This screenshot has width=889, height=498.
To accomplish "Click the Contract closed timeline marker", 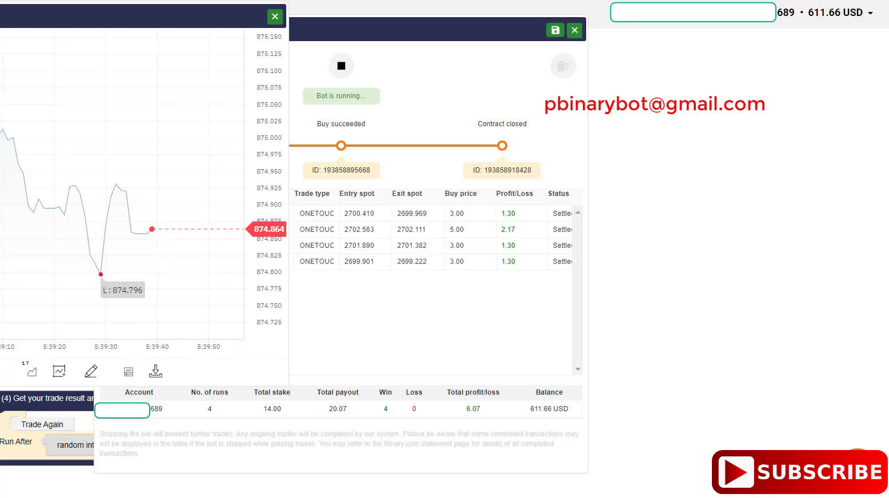I will click(x=502, y=146).
